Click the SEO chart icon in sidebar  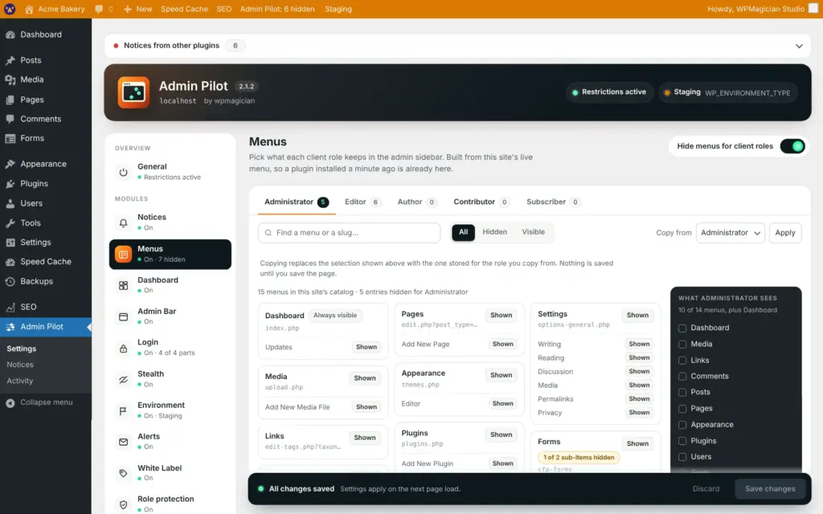[10, 308]
